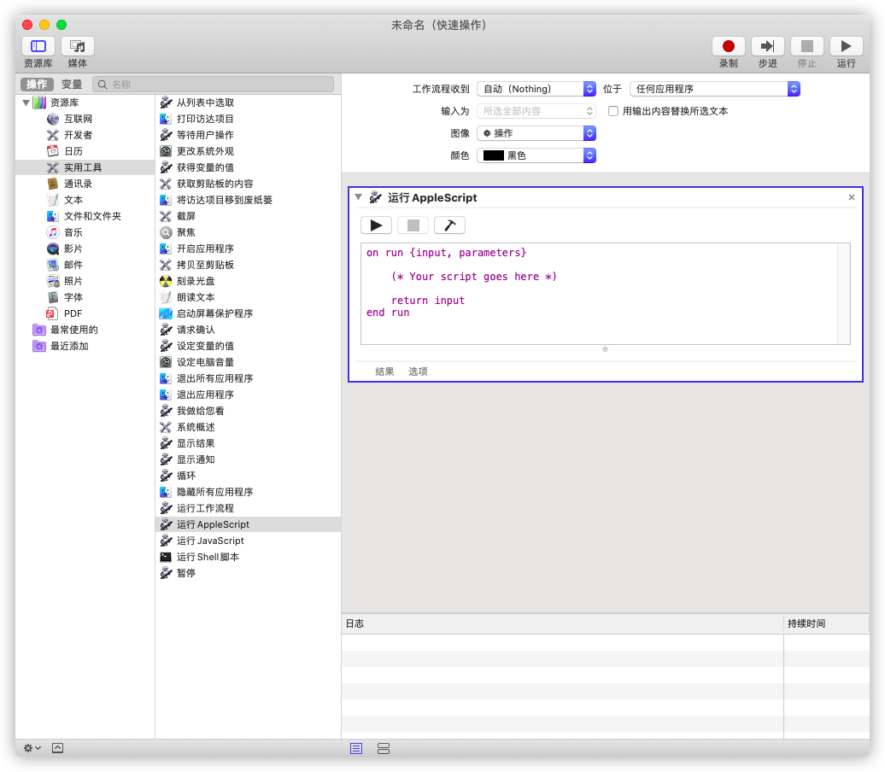Open the 选项 options tab
Image resolution: width=885 pixels, height=772 pixels.
click(418, 371)
